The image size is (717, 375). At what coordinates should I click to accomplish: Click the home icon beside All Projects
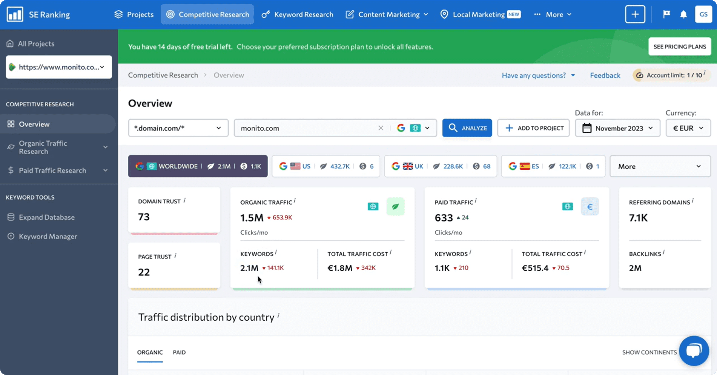(10, 43)
